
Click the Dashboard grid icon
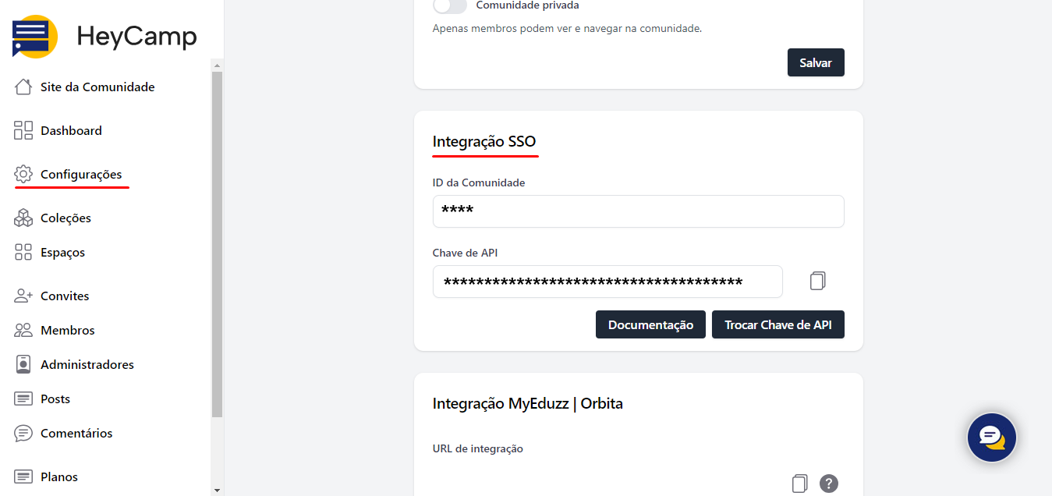pyautogui.click(x=23, y=131)
